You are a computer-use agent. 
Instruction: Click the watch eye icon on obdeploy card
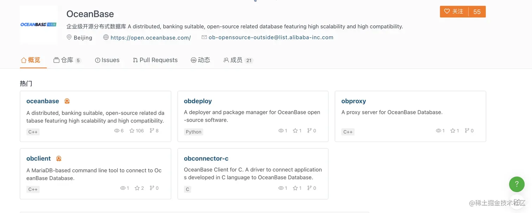click(x=281, y=131)
